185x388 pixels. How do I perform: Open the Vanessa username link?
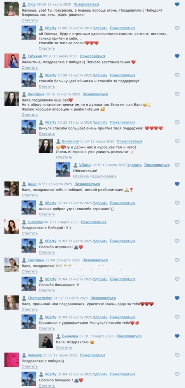[x=35, y=355]
